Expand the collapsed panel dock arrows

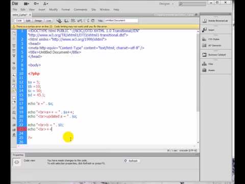(230, 14)
